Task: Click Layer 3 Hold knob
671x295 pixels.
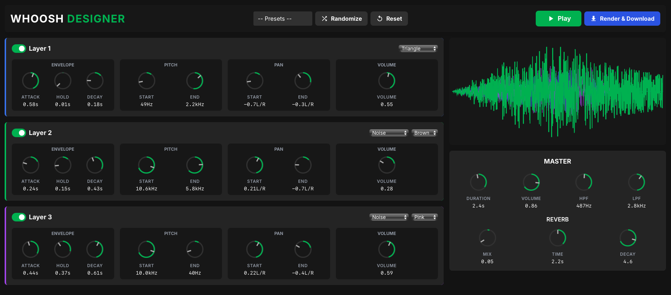Action: click(x=63, y=249)
